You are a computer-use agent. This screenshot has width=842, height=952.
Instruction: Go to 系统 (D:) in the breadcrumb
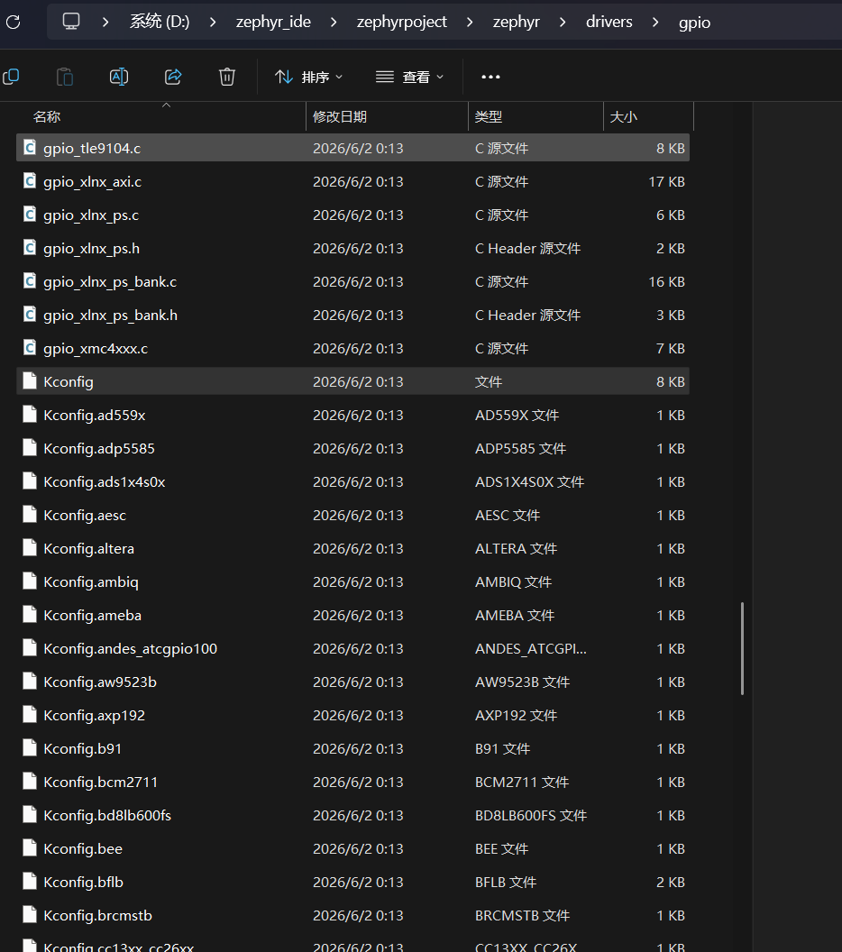point(159,22)
